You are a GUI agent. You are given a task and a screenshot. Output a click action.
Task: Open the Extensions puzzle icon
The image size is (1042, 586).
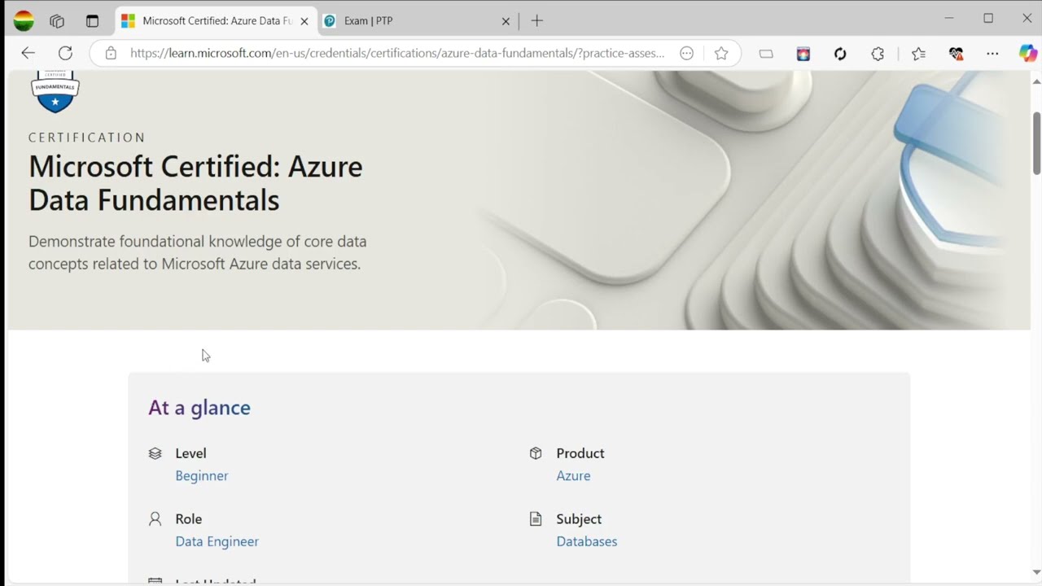(x=878, y=54)
